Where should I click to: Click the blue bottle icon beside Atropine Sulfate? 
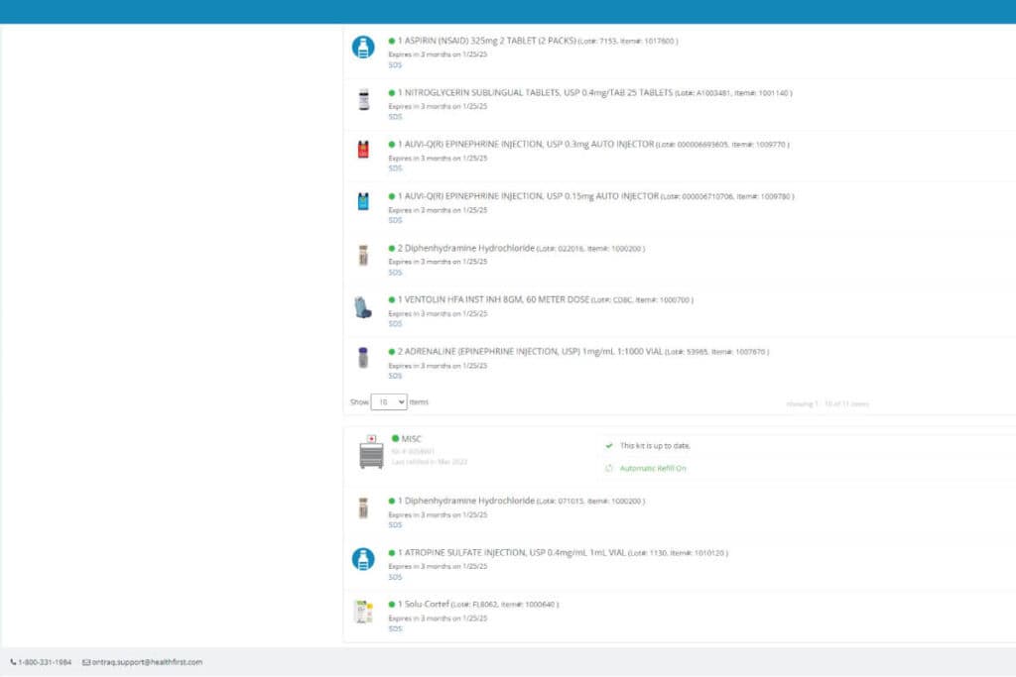tap(363, 559)
